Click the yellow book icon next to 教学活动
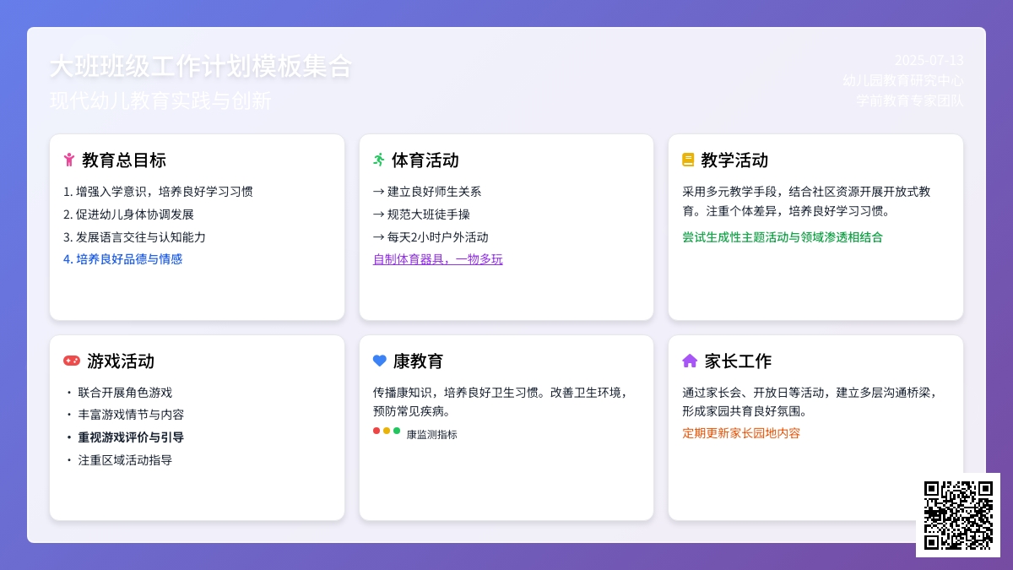The height and width of the screenshot is (570, 1013). tap(689, 160)
